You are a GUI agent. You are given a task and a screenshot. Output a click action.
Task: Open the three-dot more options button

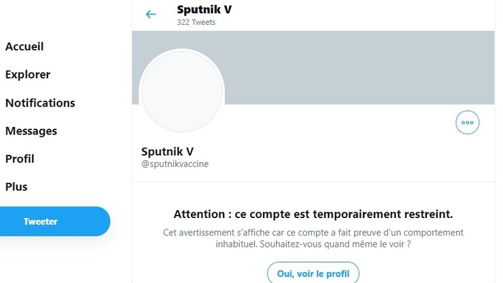pos(467,122)
